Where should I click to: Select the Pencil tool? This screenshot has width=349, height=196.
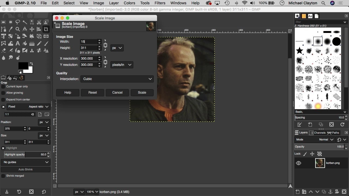click(x=39, y=43)
